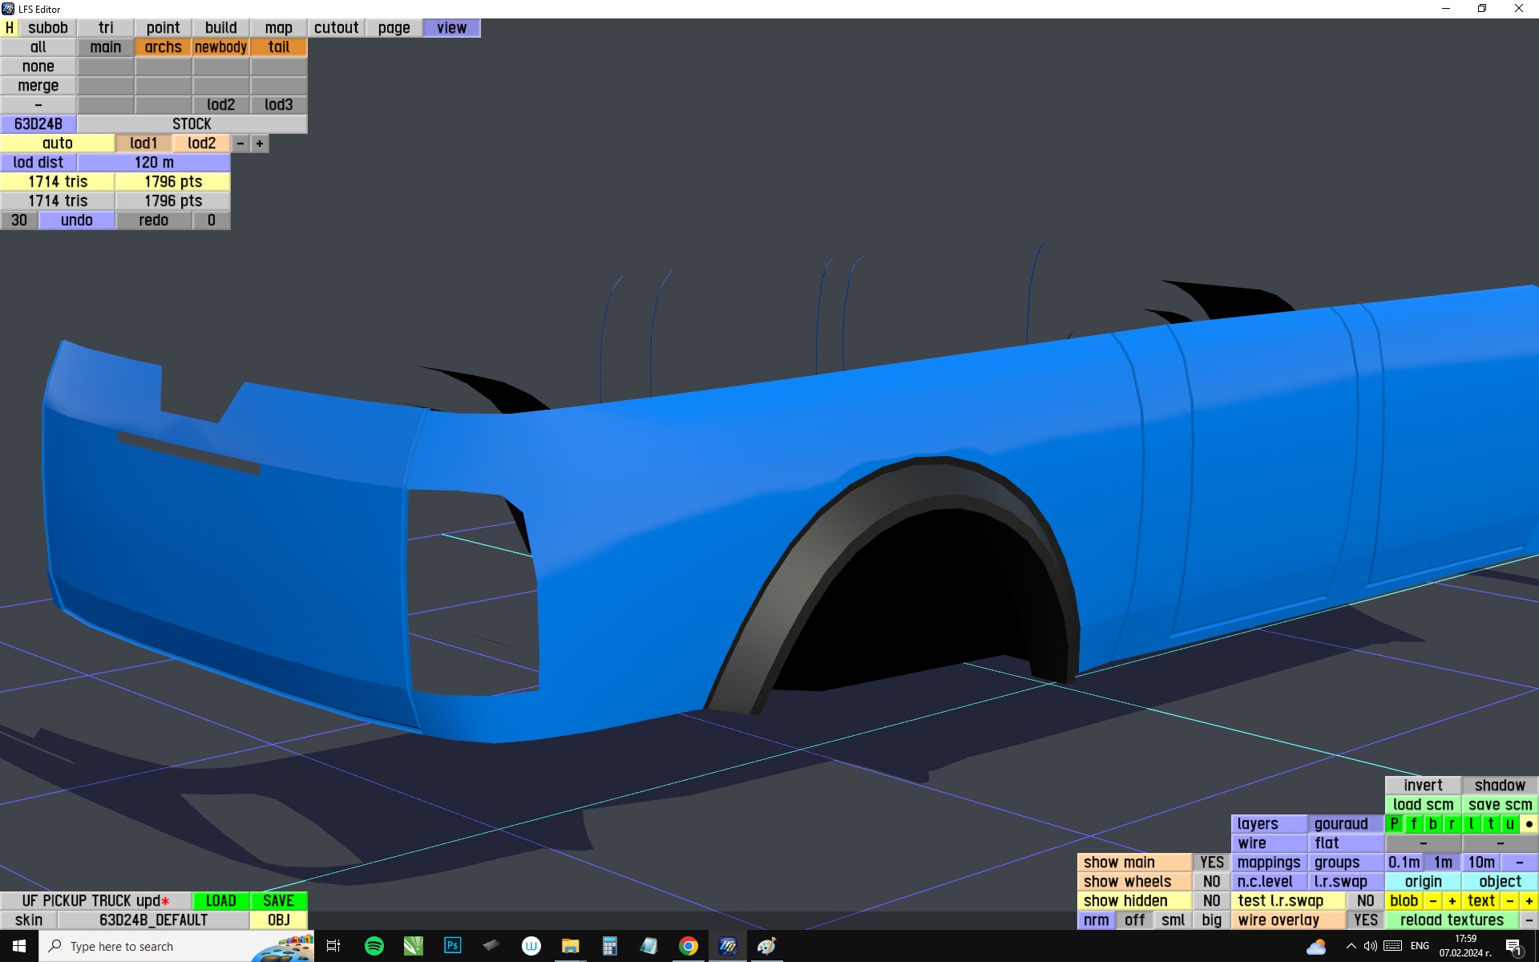The width and height of the screenshot is (1539, 962).
Task: Select the blue 63D24B colour button
Action: click(x=38, y=123)
